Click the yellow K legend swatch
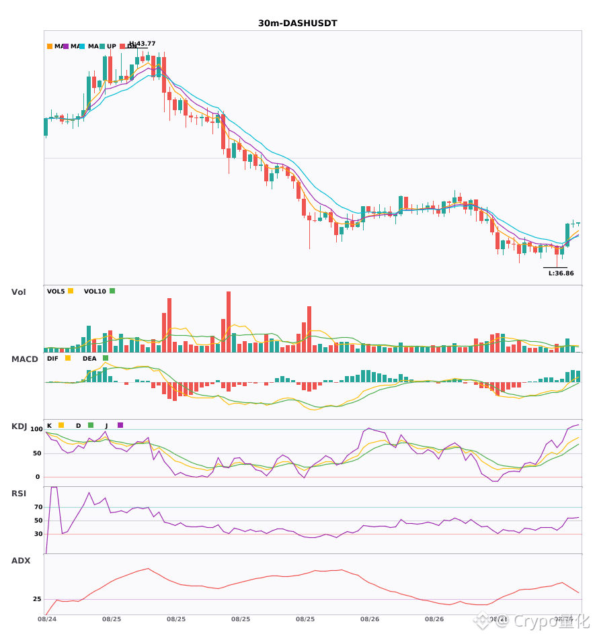 pos(61,425)
